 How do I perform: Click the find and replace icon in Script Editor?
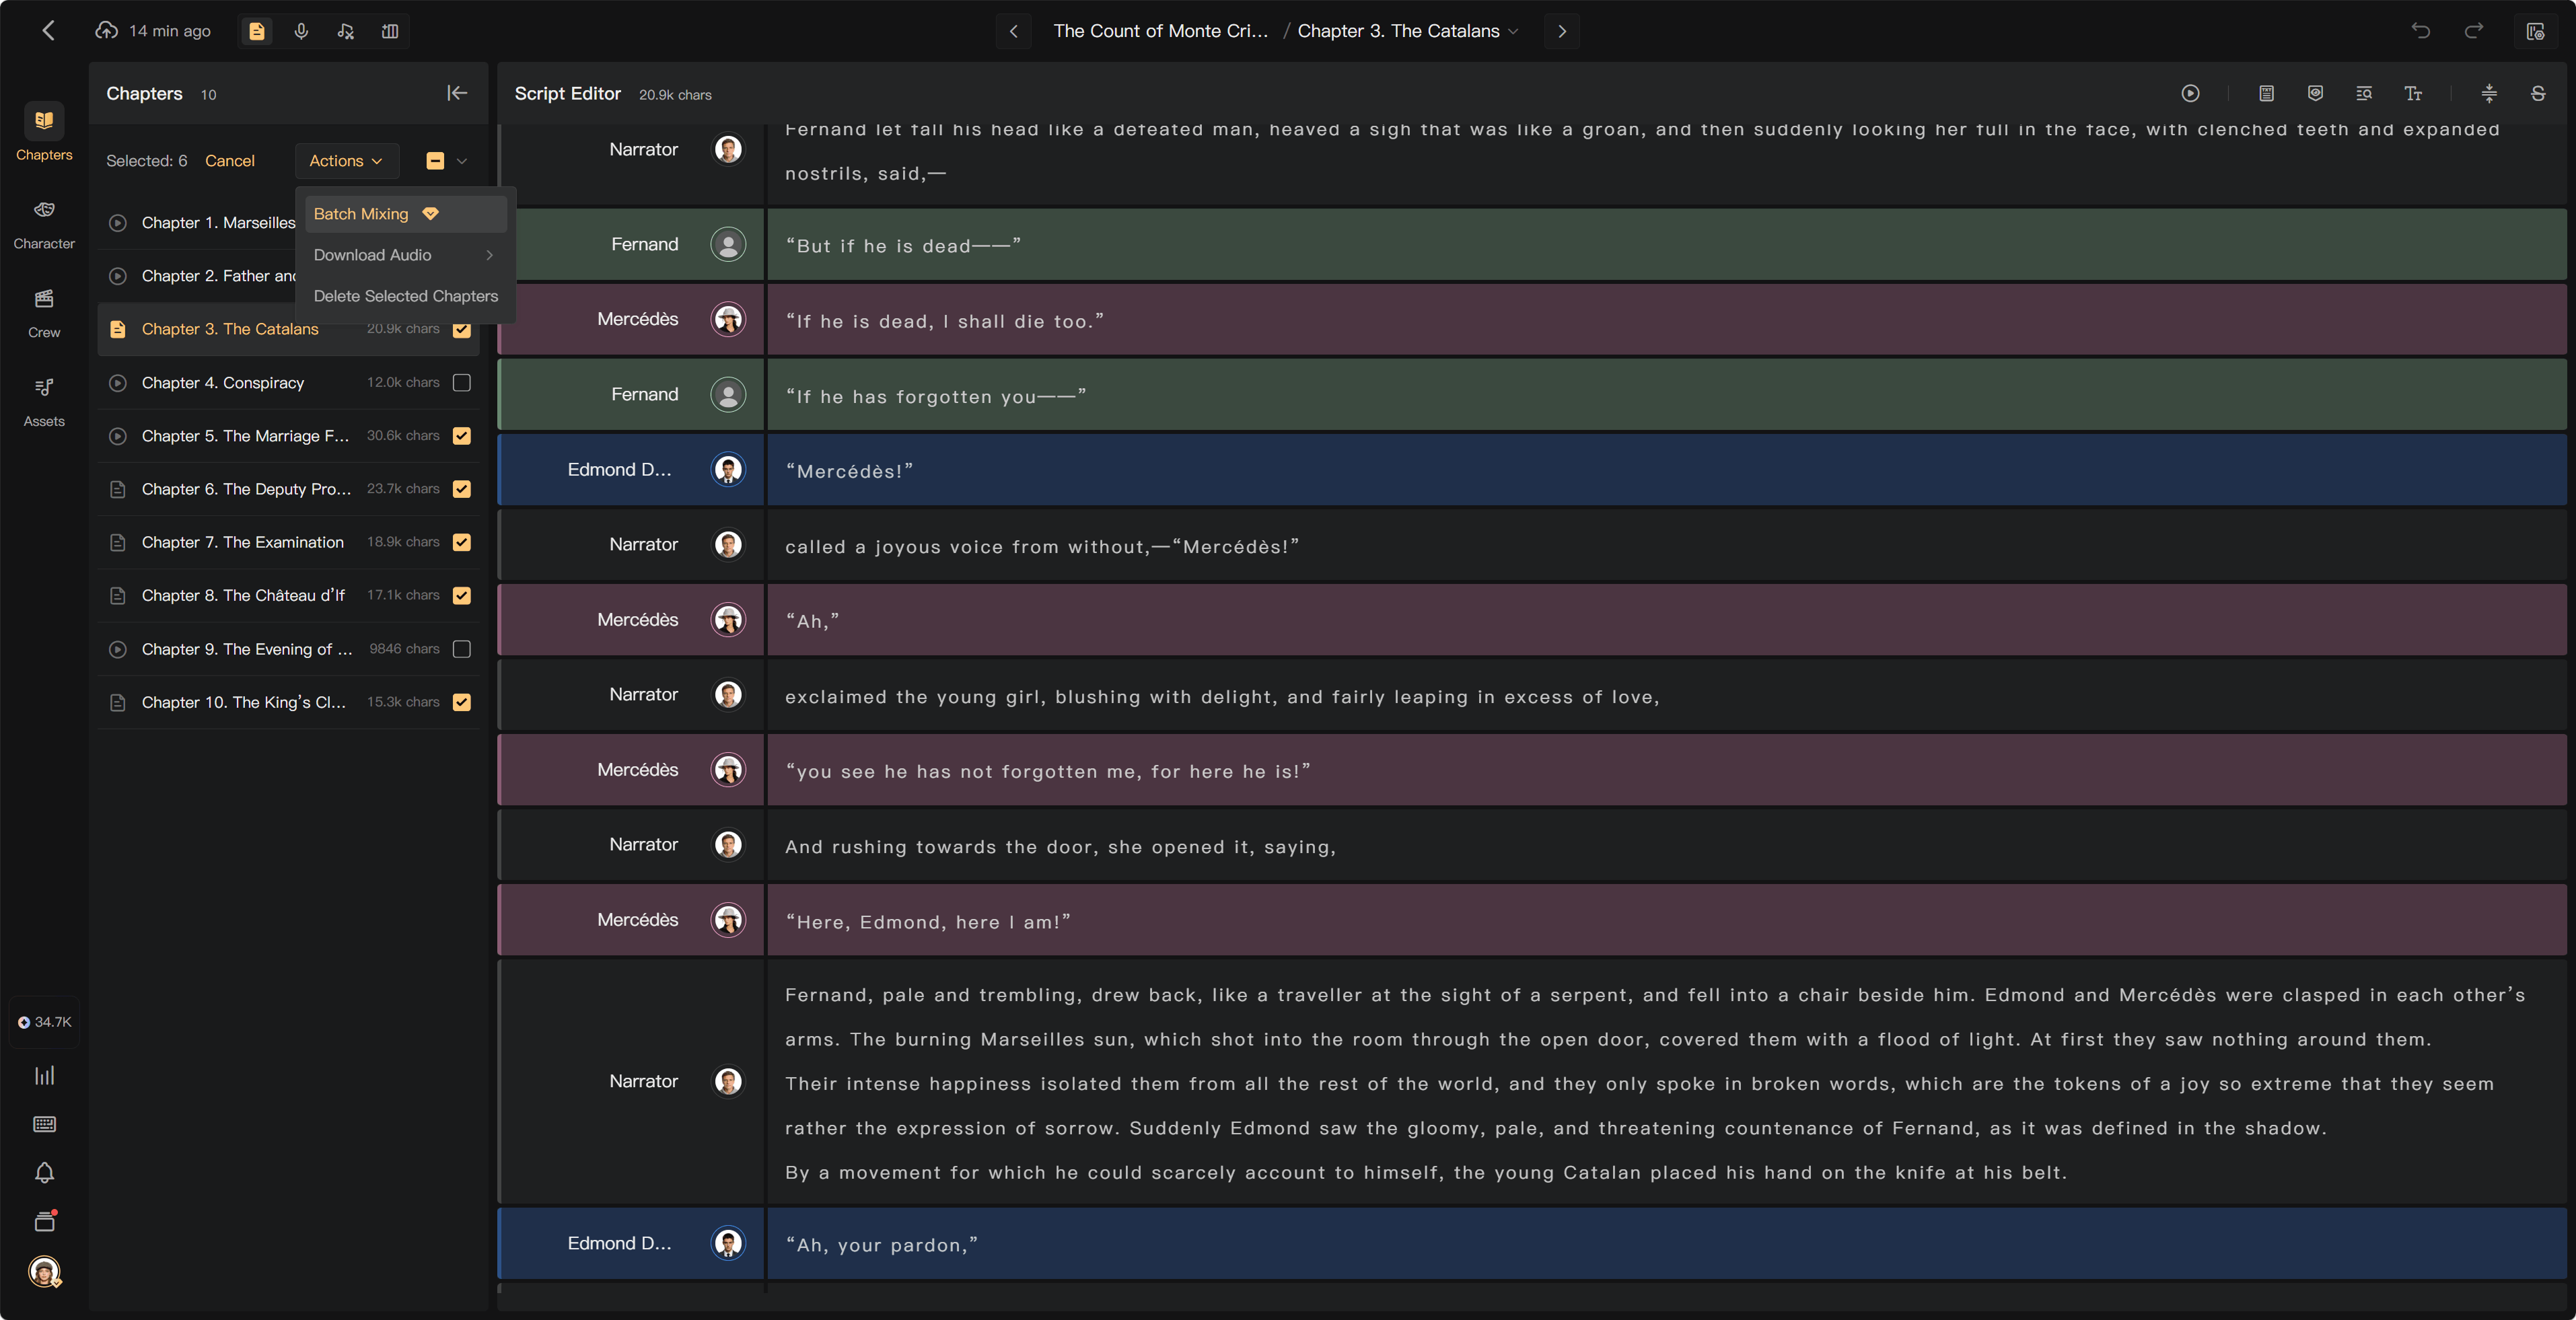pos(2364,93)
